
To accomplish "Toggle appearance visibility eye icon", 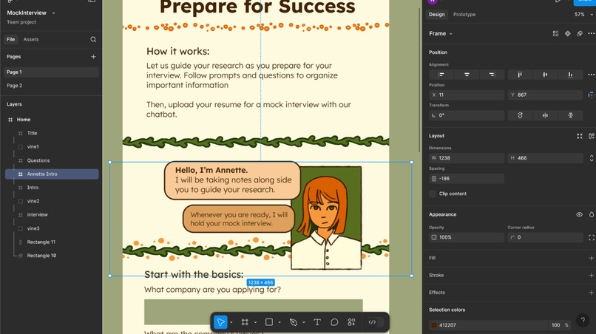I will coord(579,215).
